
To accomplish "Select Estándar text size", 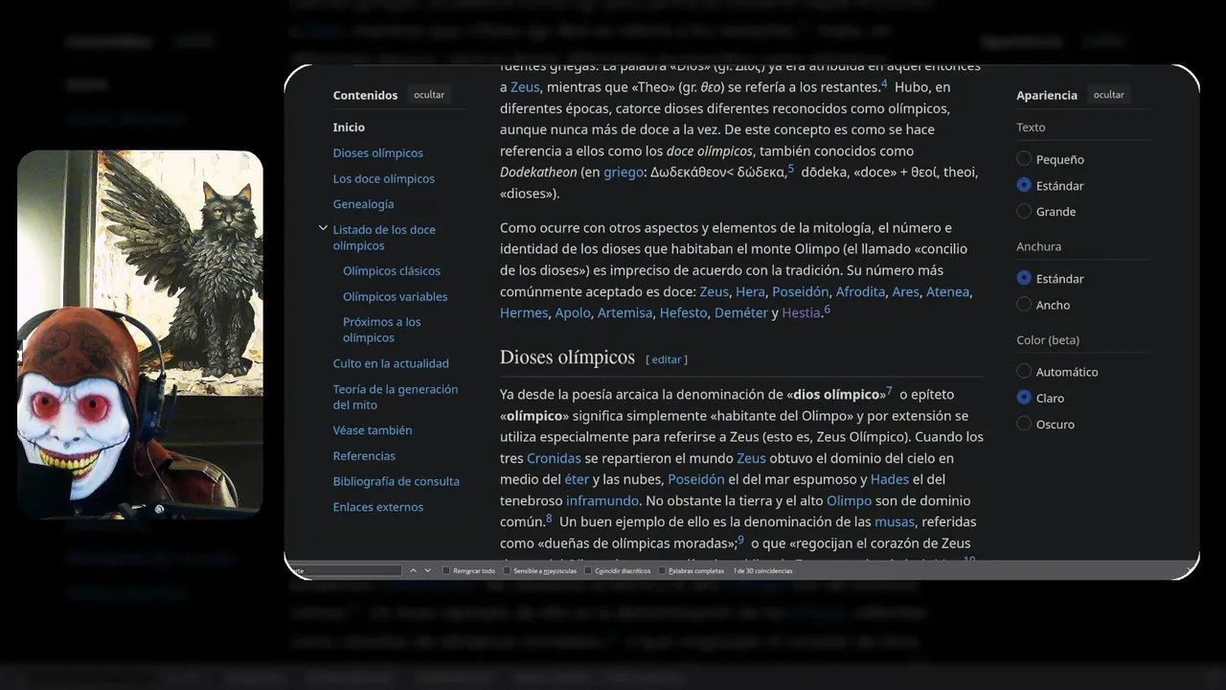I will pos(1024,185).
